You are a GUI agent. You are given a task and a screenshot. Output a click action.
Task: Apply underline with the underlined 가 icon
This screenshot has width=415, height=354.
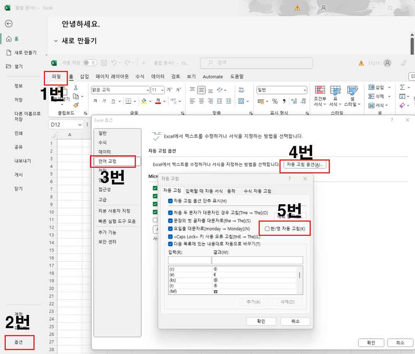point(113,101)
